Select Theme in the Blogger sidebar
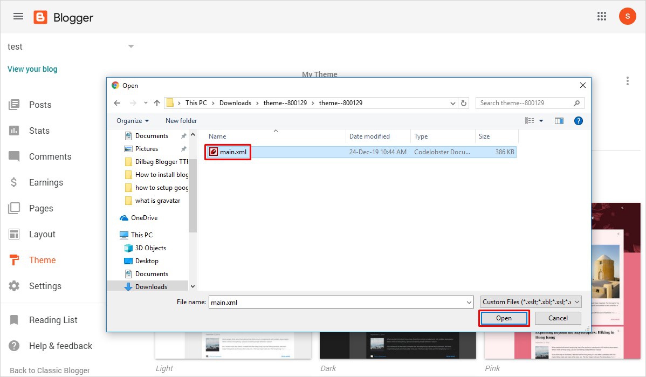 click(42, 260)
